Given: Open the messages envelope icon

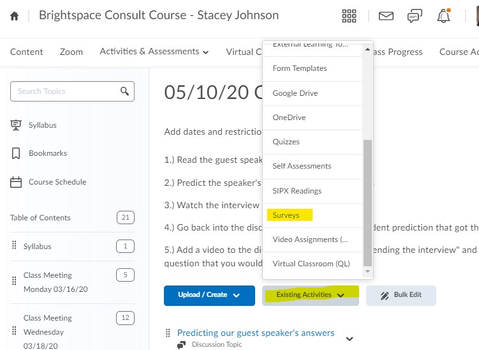Looking at the screenshot, I should tap(386, 16).
